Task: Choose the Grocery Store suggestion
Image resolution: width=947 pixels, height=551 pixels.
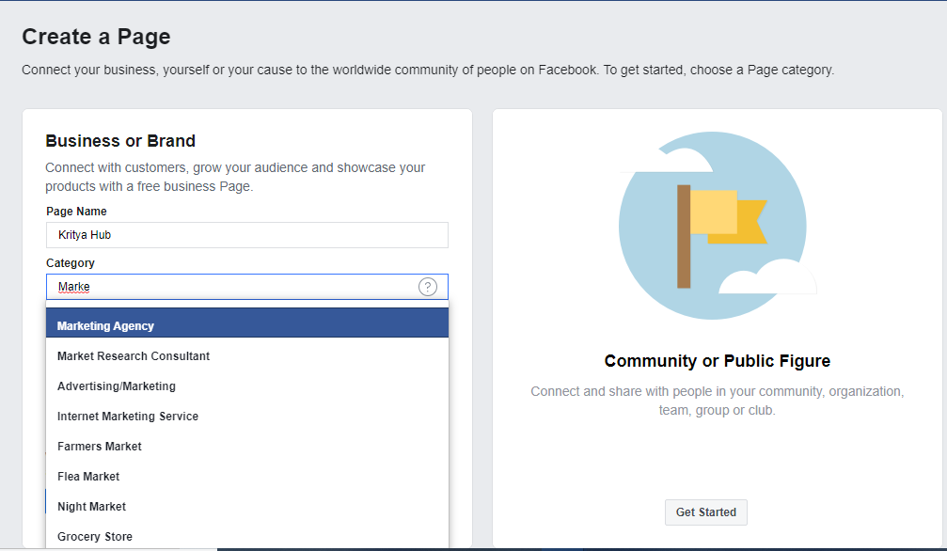Action: coord(247,536)
